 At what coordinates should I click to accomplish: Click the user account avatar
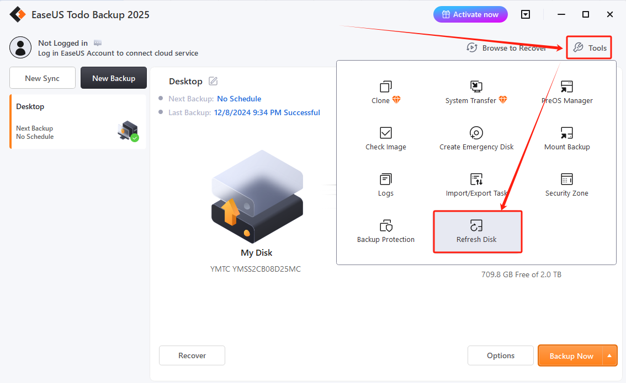click(20, 47)
